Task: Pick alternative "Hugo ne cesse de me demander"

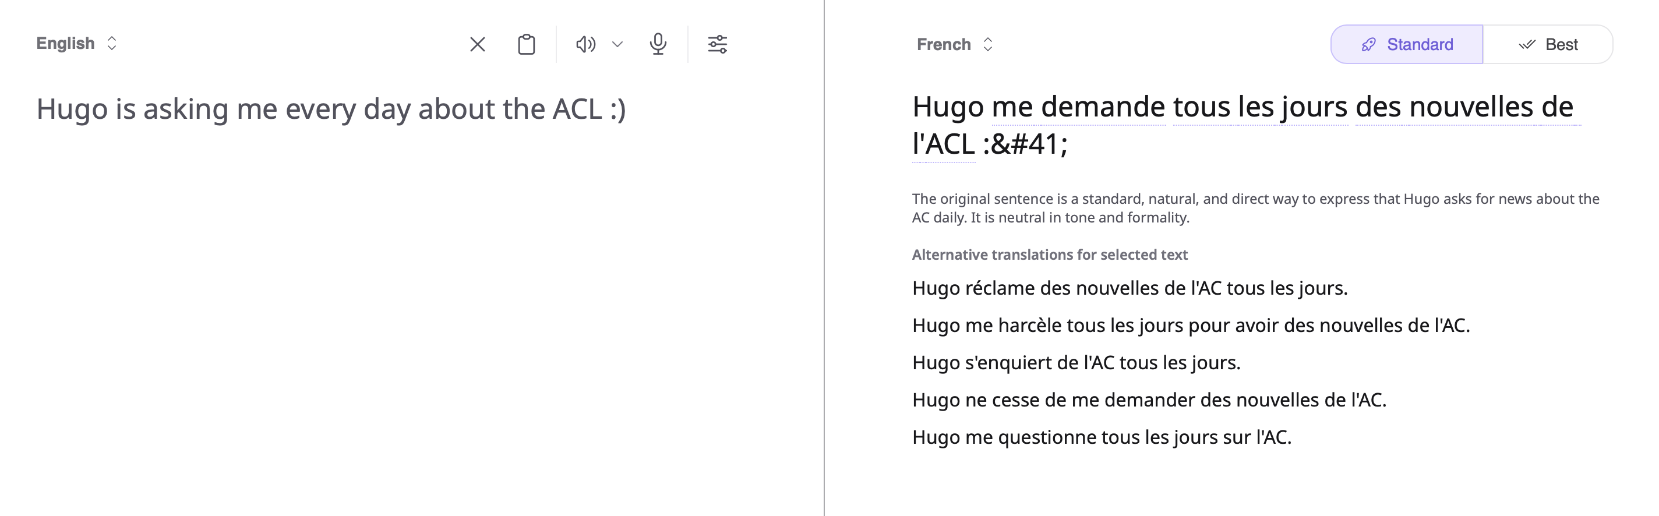Action: [x=1149, y=400]
